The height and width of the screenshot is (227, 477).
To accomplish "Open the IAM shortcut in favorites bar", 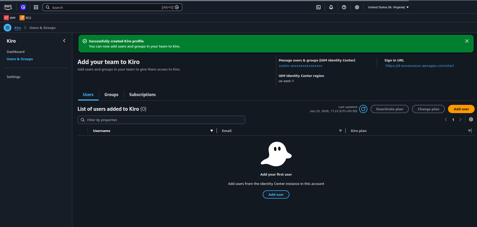I will click(10, 18).
